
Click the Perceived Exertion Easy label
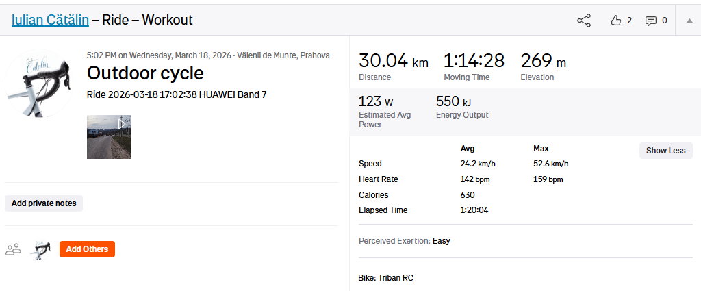[x=404, y=241]
